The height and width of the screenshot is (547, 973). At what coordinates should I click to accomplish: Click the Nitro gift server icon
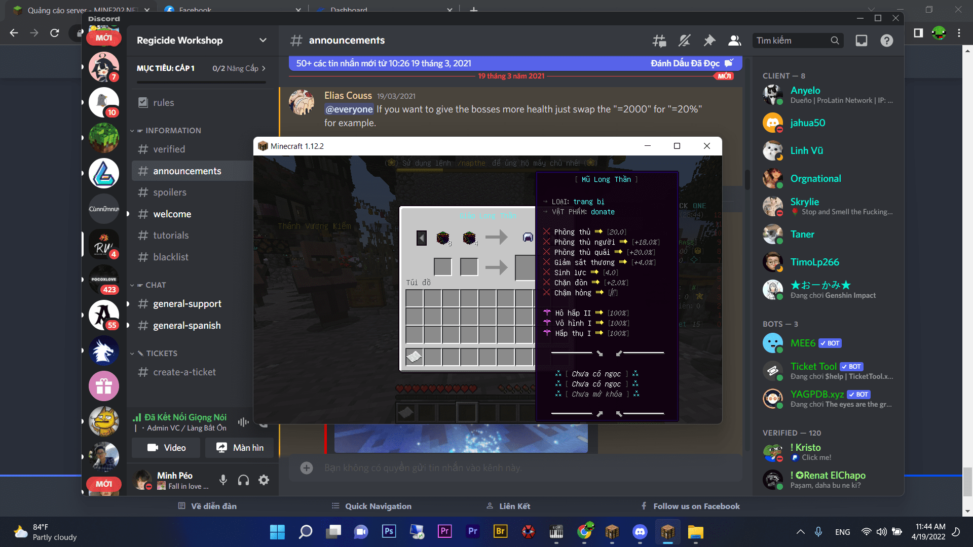coord(103,386)
